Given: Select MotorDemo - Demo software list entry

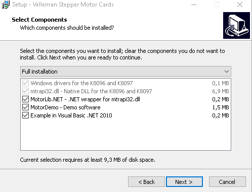Looking at the screenshot, I should pos(65,107).
